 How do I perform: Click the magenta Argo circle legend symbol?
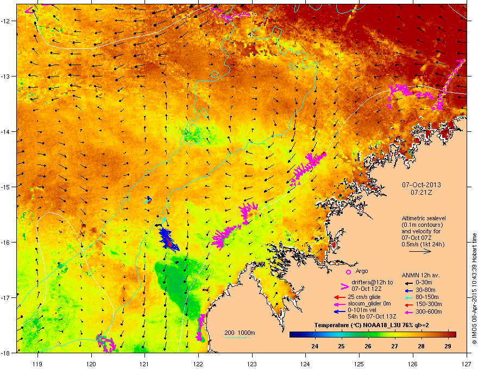point(348,272)
